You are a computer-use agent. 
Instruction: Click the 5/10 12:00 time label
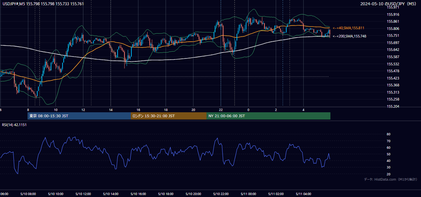pyautogui.click(x=83, y=194)
